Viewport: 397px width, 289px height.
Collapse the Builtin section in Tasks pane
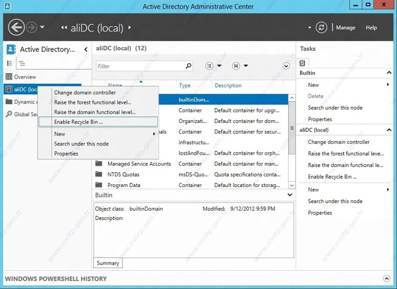(389, 73)
